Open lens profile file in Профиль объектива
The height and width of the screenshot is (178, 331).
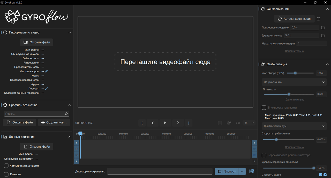coord(19,122)
